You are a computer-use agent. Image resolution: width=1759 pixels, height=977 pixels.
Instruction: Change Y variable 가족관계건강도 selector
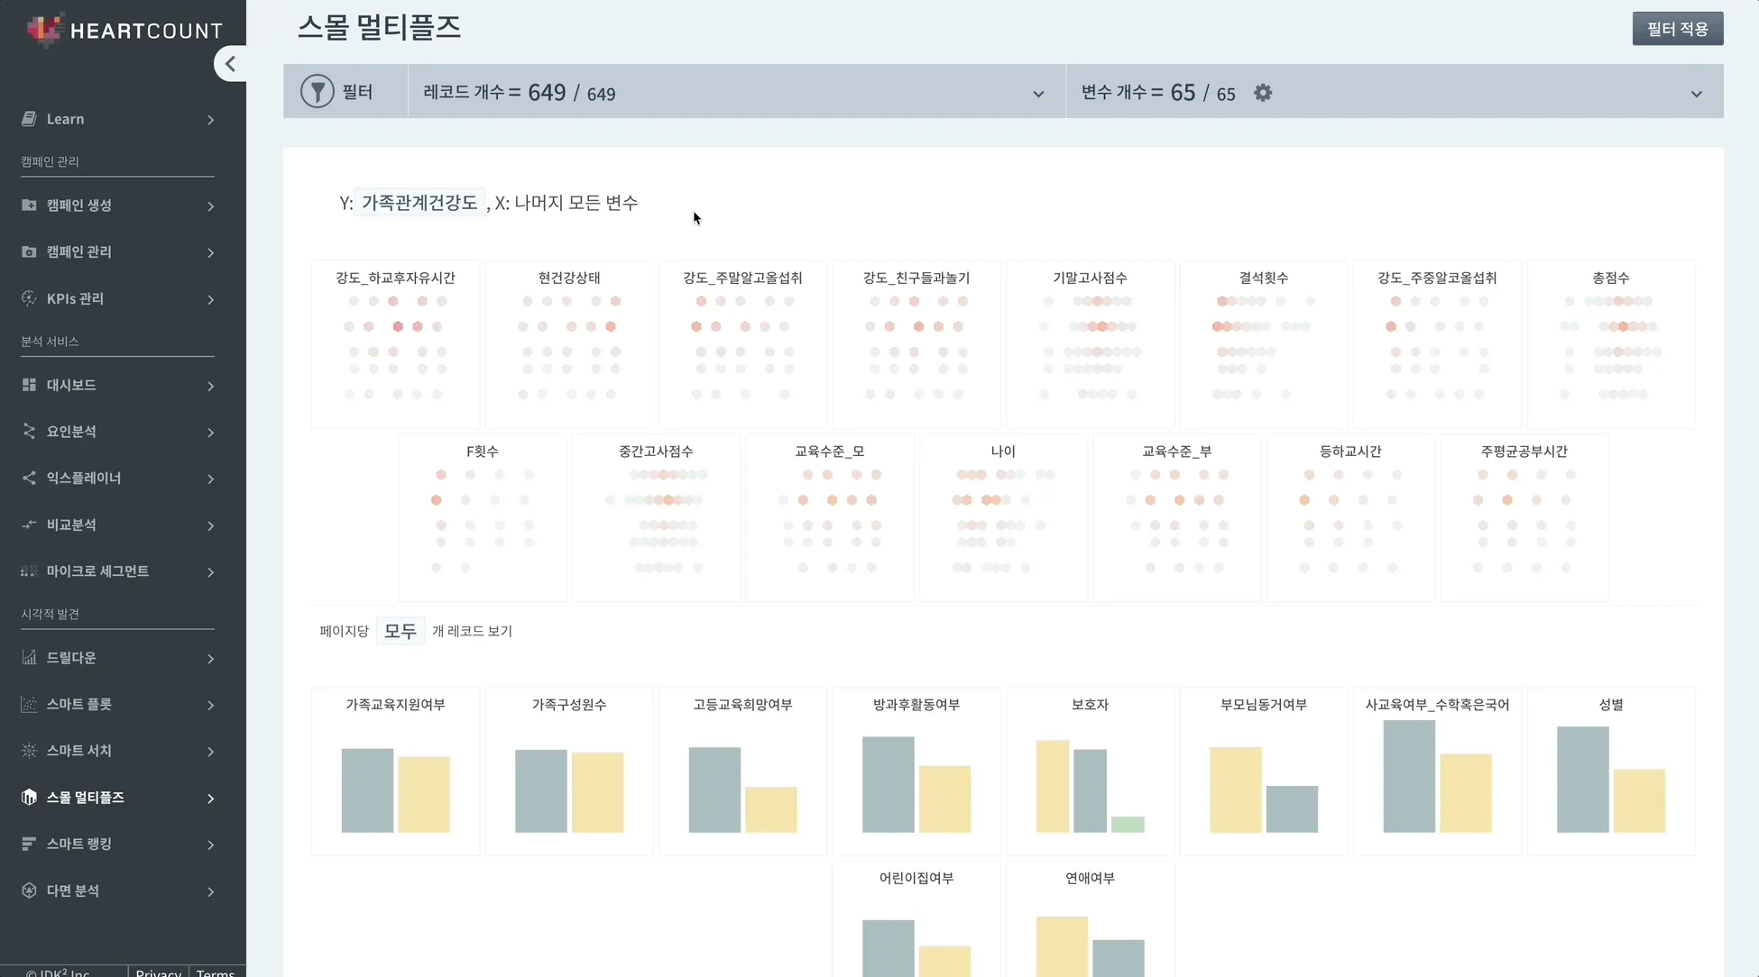click(x=419, y=203)
